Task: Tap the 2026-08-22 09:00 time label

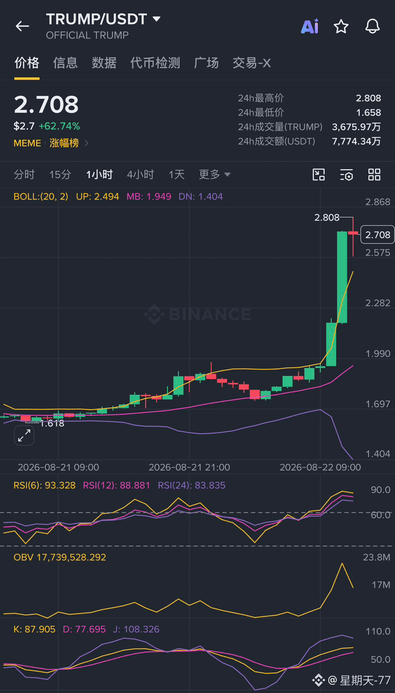Action: (x=320, y=467)
